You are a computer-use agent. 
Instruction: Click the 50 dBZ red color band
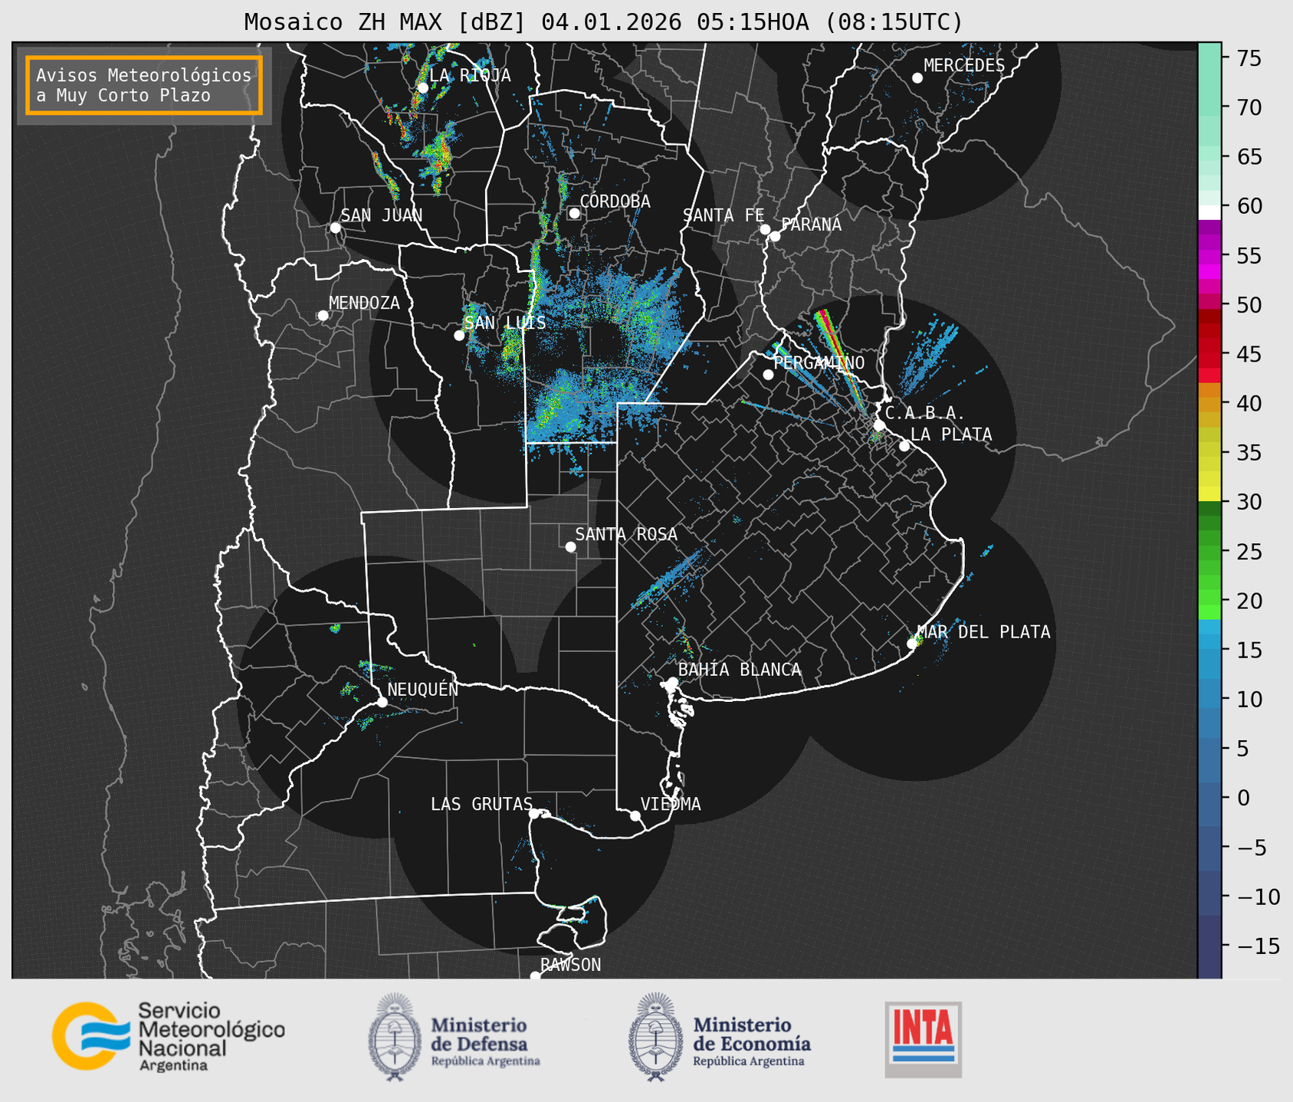coord(1209,302)
